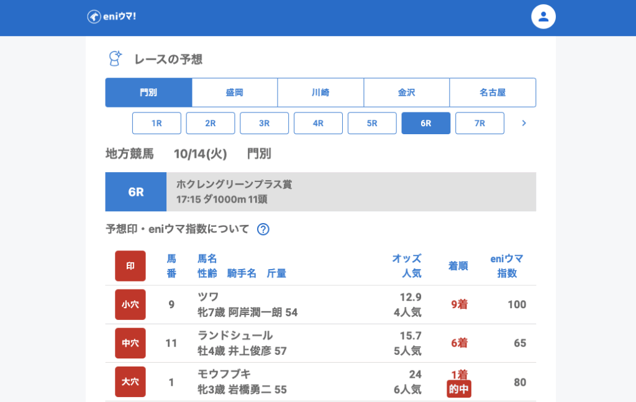Image resolution: width=636 pixels, height=402 pixels.
Task: Click the race prediction header icon
Action: point(115,59)
